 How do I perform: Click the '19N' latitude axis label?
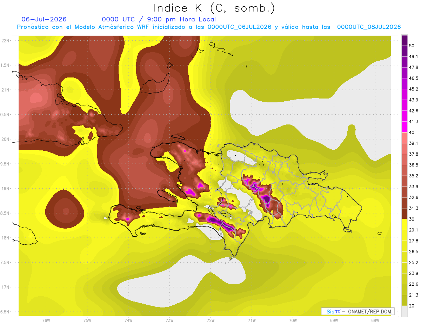[6, 189]
